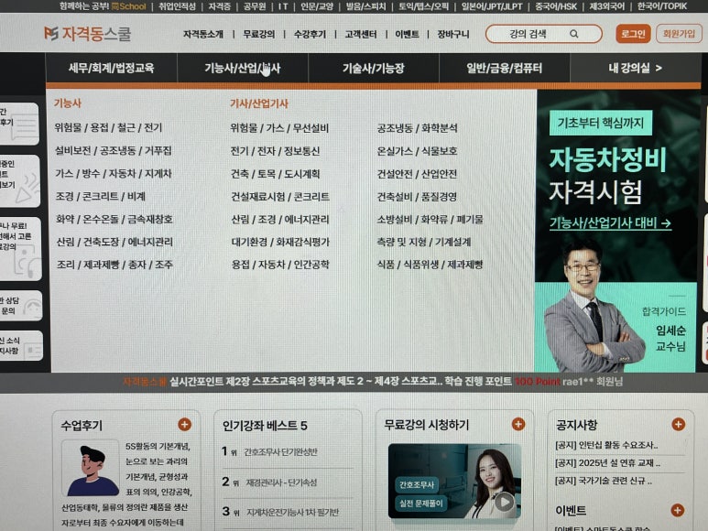Play the 간호조무사 free lecture video

504,502
